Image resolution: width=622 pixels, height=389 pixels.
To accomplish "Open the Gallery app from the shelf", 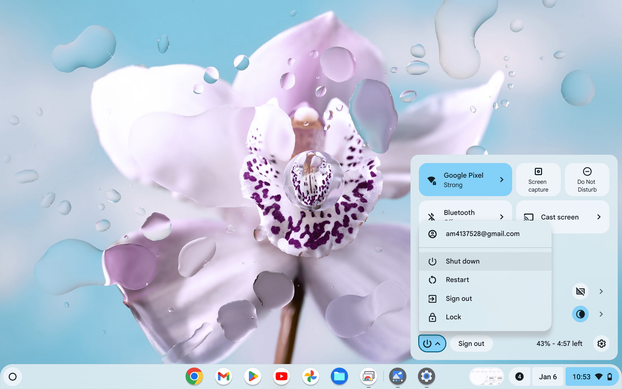I will point(397,376).
